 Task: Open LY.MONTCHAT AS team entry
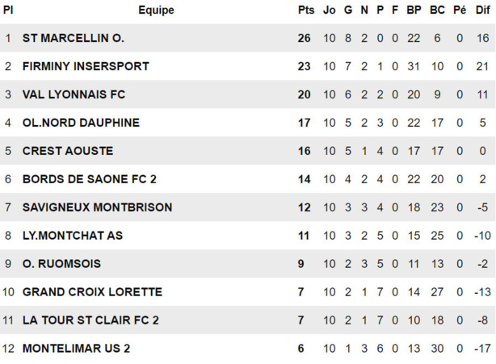point(73,236)
